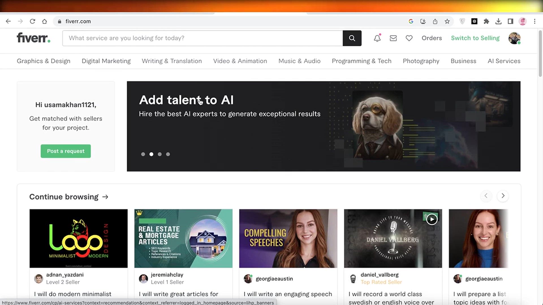Reload the Fiverr page

point(33,21)
